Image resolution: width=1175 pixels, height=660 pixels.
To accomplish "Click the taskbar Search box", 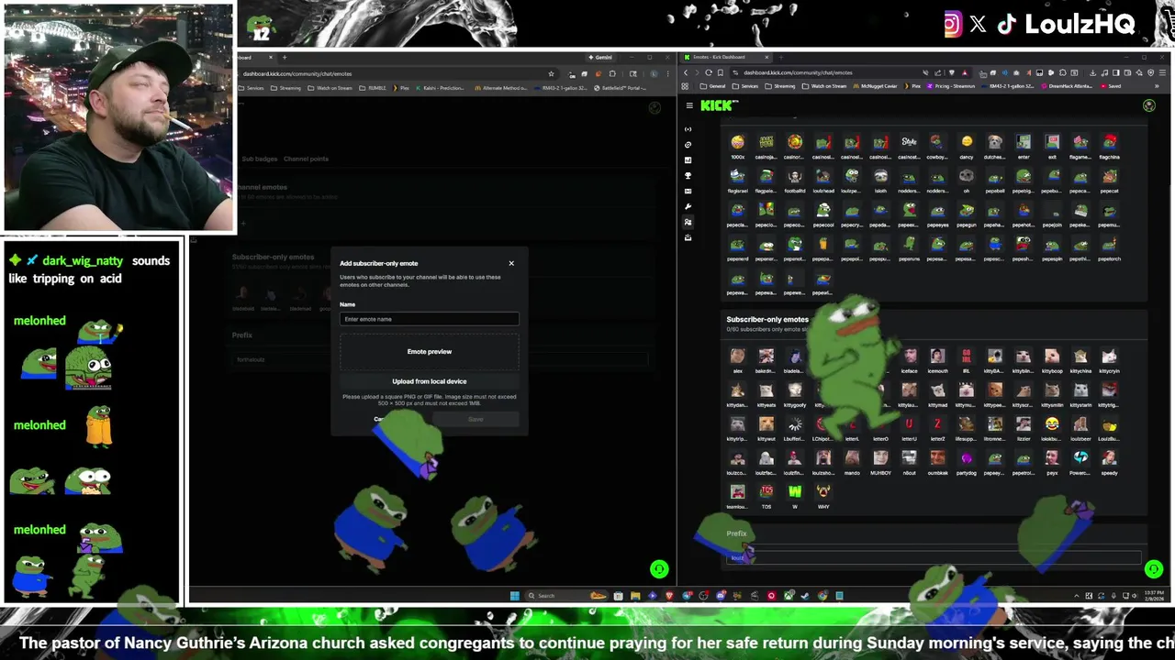I will (566, 596).
